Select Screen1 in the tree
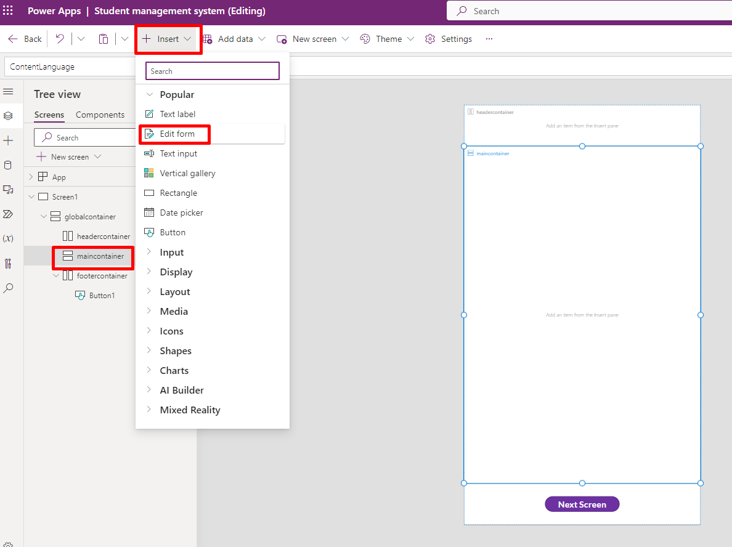The image size is (732, 547). click(65, 197)
